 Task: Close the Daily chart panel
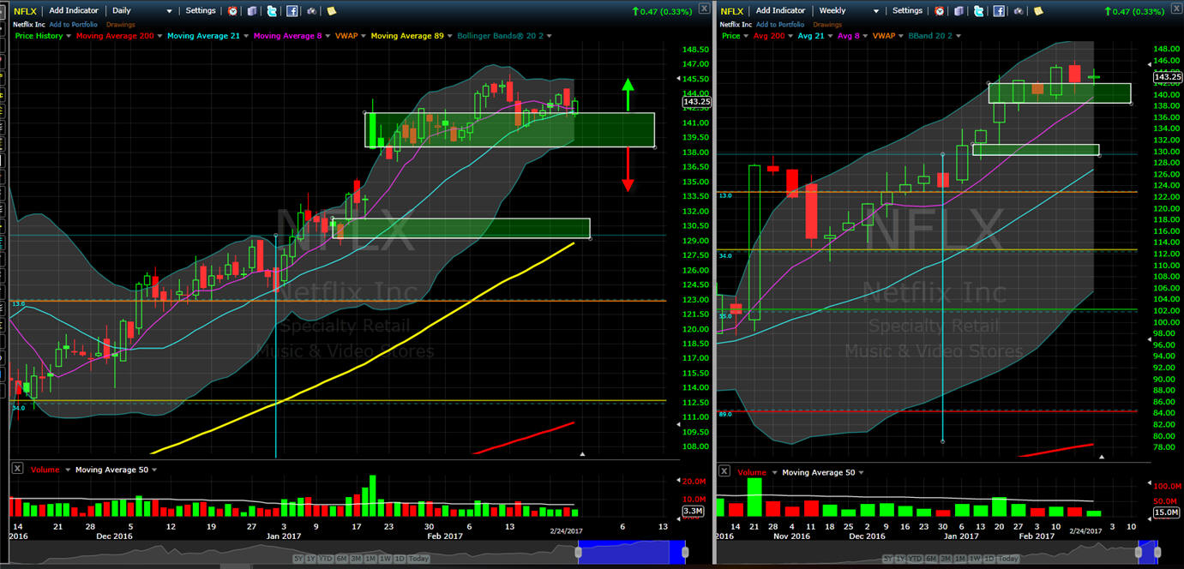point(704,9)
